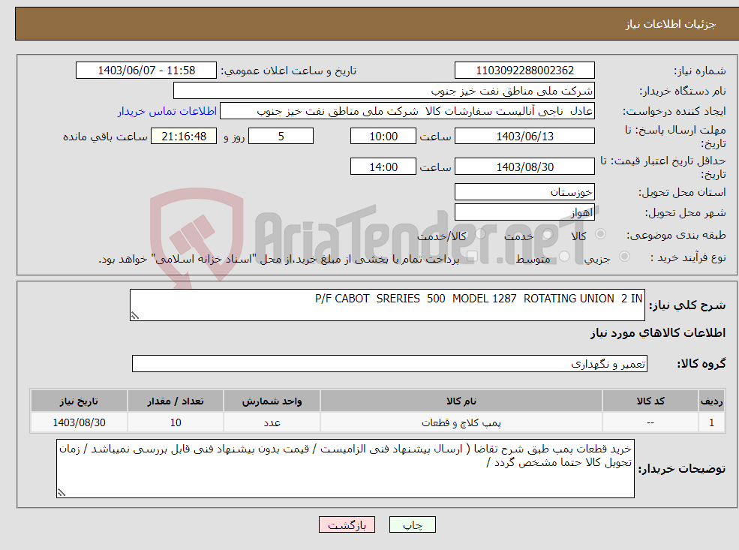Click کد کالا column header
The width and height of the screenshot is (739, 550).
click(650, 401)
